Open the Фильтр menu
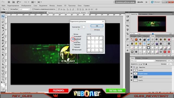The image size is (174, 98). point(52,5)
